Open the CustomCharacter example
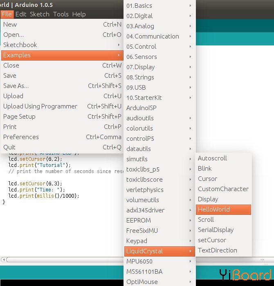Viewport: 274px width, 286px height. (x=224, y=189)
